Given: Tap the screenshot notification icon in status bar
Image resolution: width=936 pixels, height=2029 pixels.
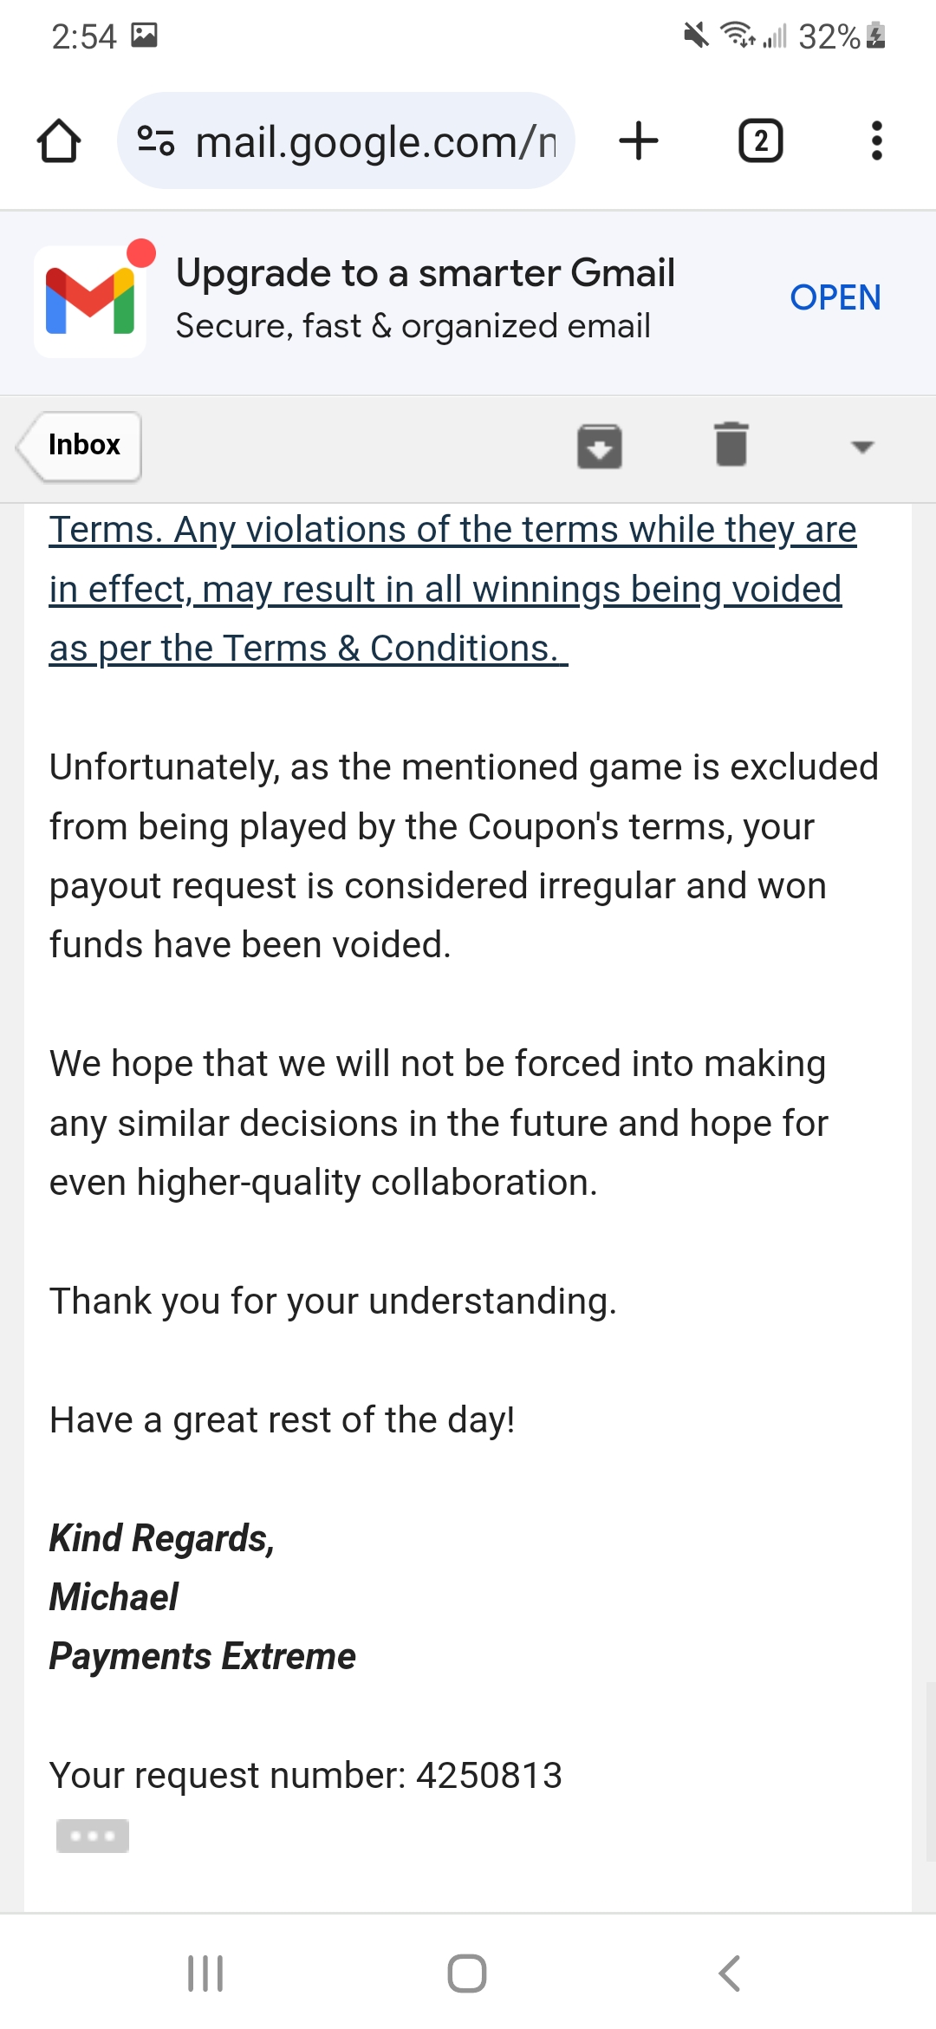Looking at the screenshot, I should tap(144, 36).
